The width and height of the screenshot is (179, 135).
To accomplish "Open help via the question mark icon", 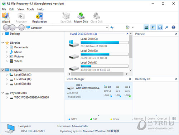I will coord(173,28).
